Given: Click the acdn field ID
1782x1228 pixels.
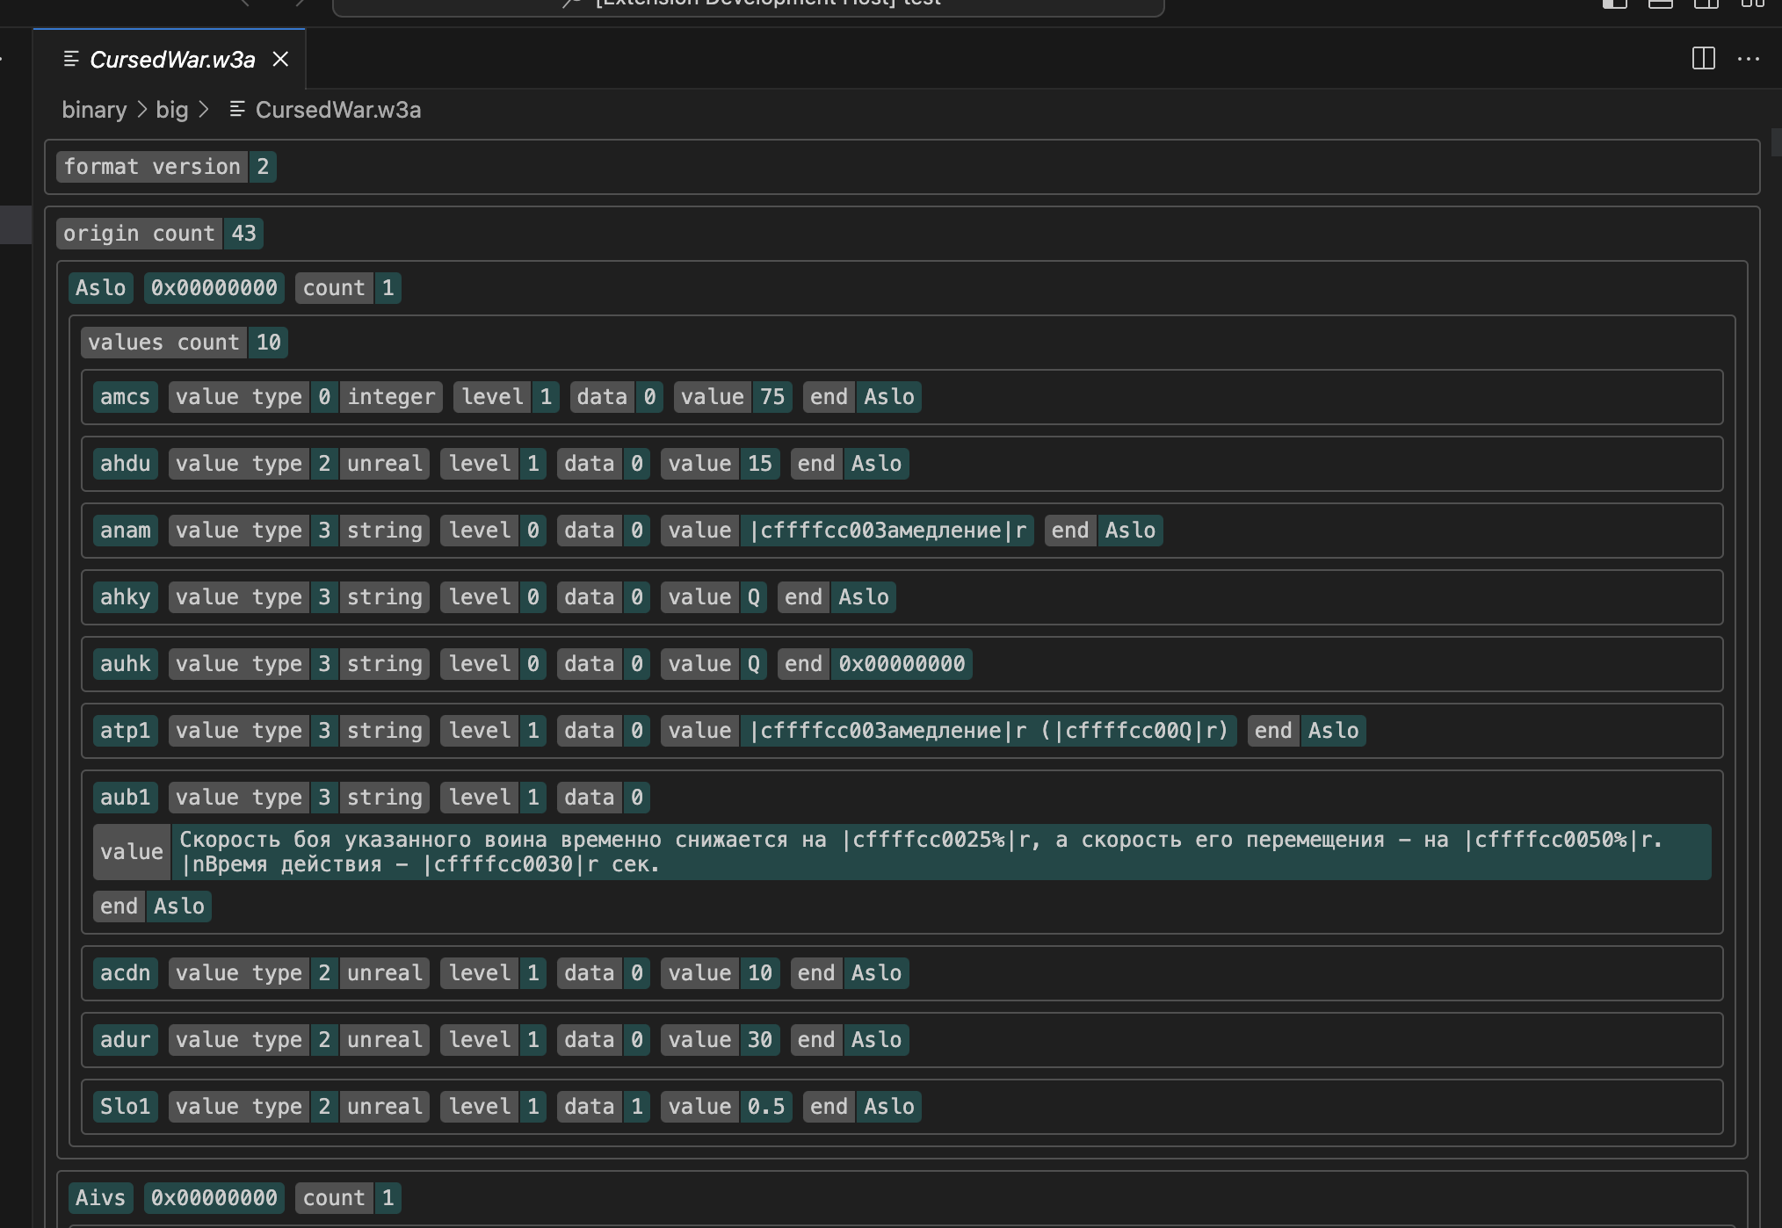Looking at the screenshot, I should pyautogui.click(x=126, y=973).
